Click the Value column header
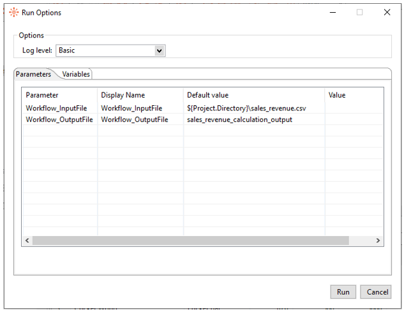The width and height of the screenshot is (404, 312). tap(337, 95)
